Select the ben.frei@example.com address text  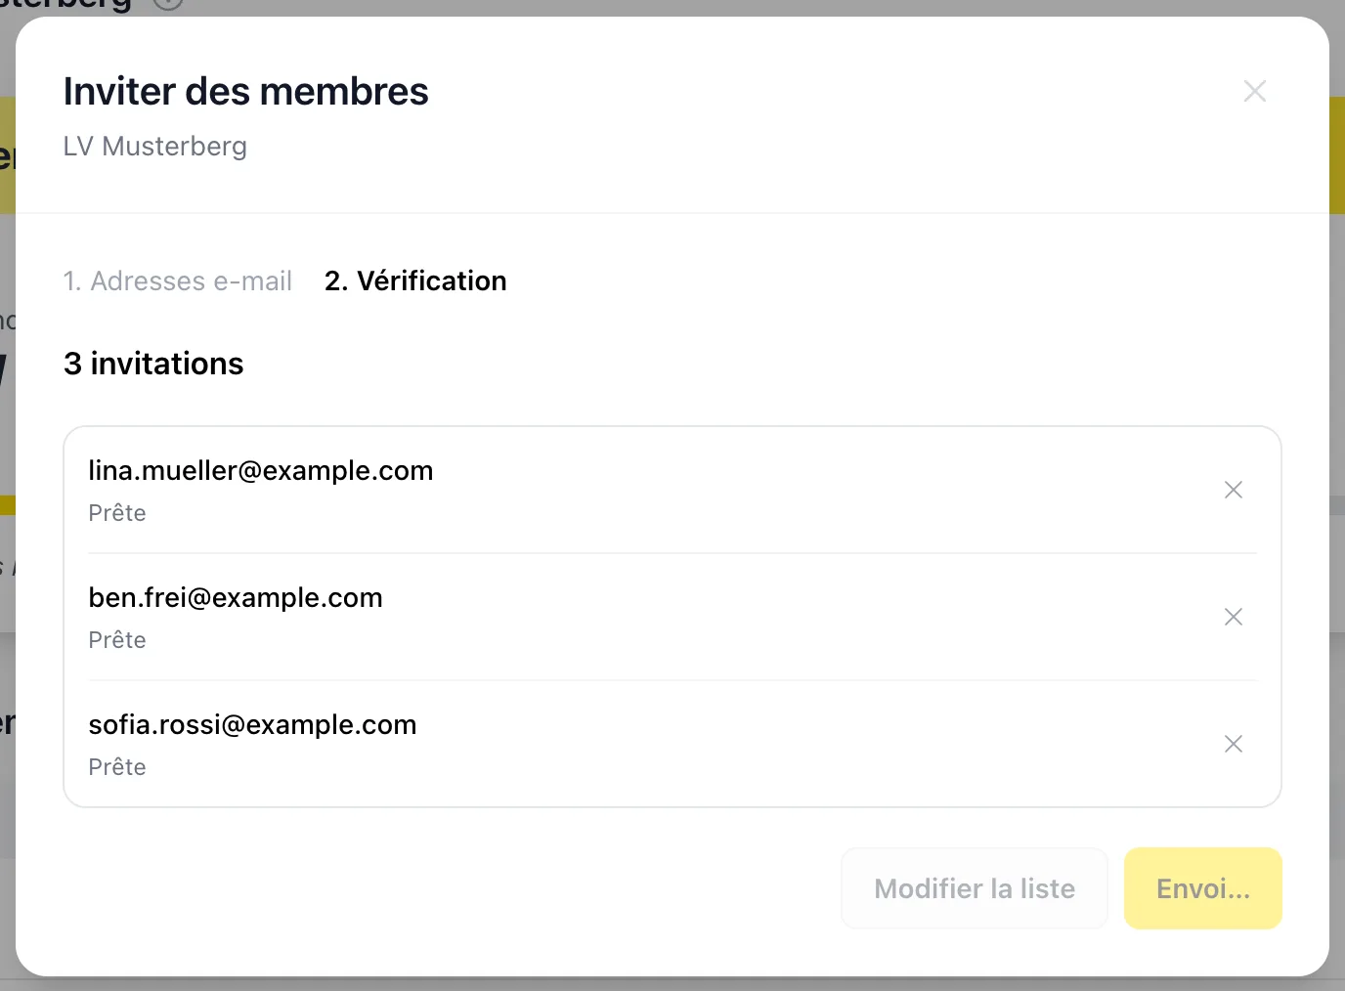click(x=236, y=597)
